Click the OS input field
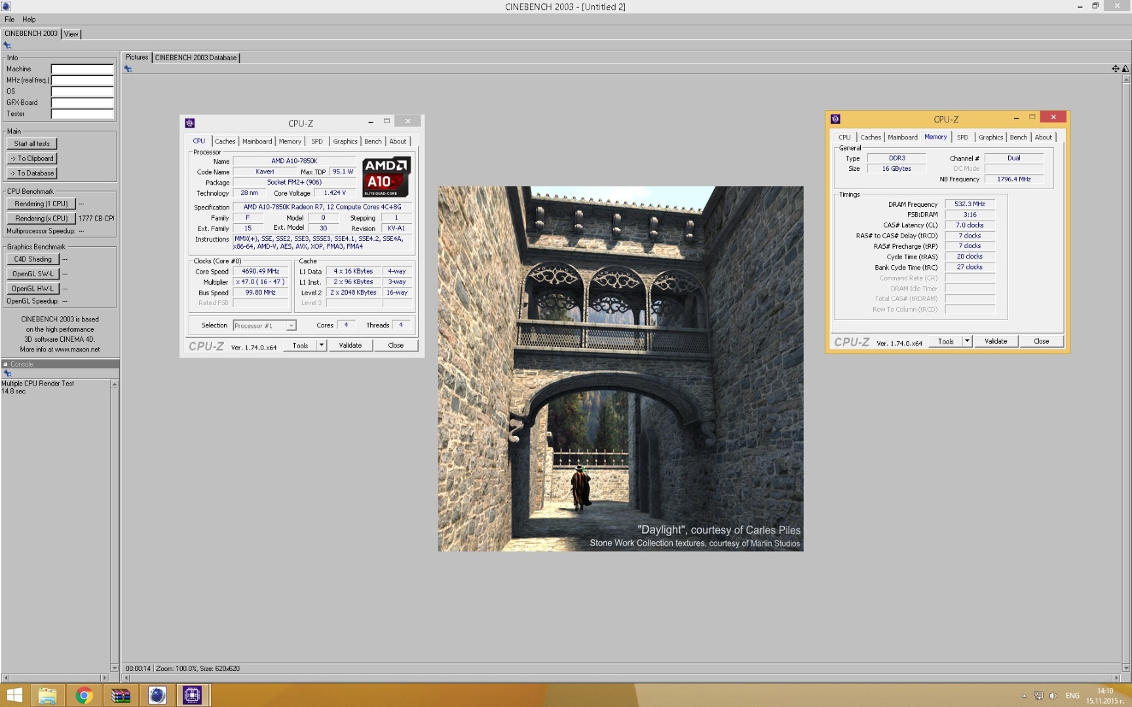Viewport: 1132px width, 707px height. click(83, 92)
